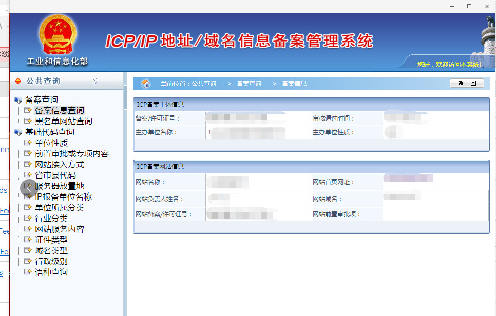
Task: Click the 主办单位名称 label
Action: pos(156,132)
